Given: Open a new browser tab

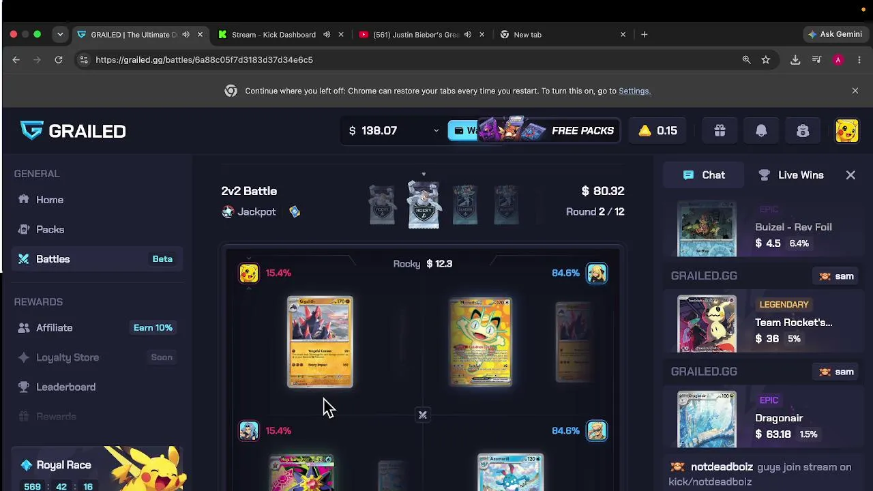Looking at the screenshot, I should click(644, 34).
